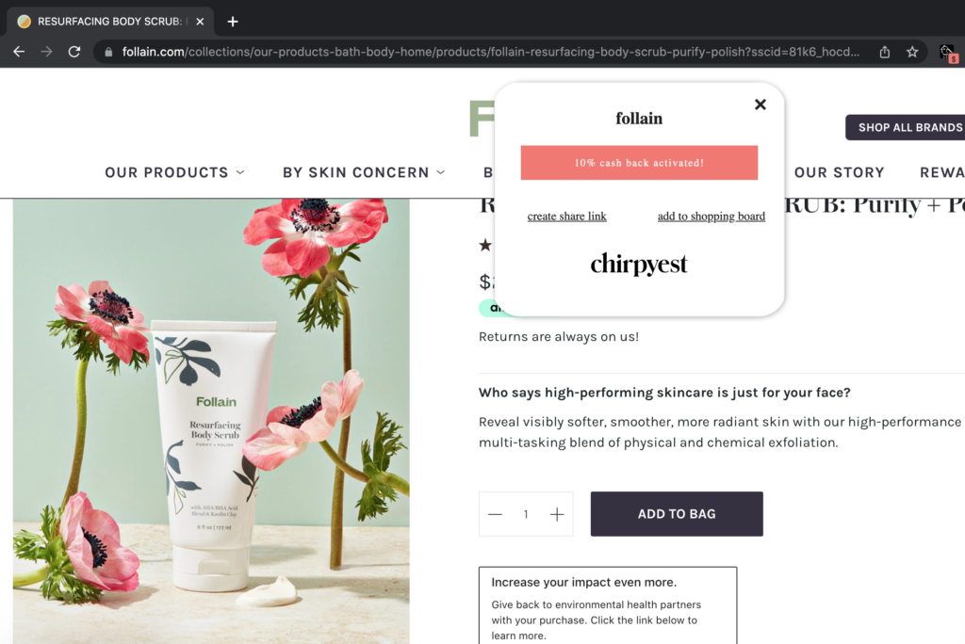Click the create share link

pos(566,216)
